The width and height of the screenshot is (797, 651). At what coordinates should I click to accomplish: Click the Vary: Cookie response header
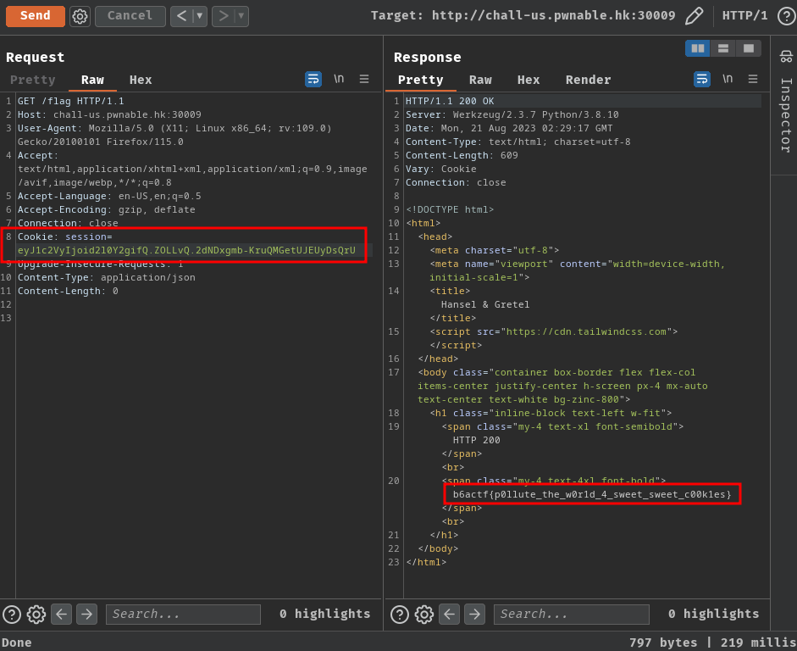pyautogui.click(x=440, y=169)
